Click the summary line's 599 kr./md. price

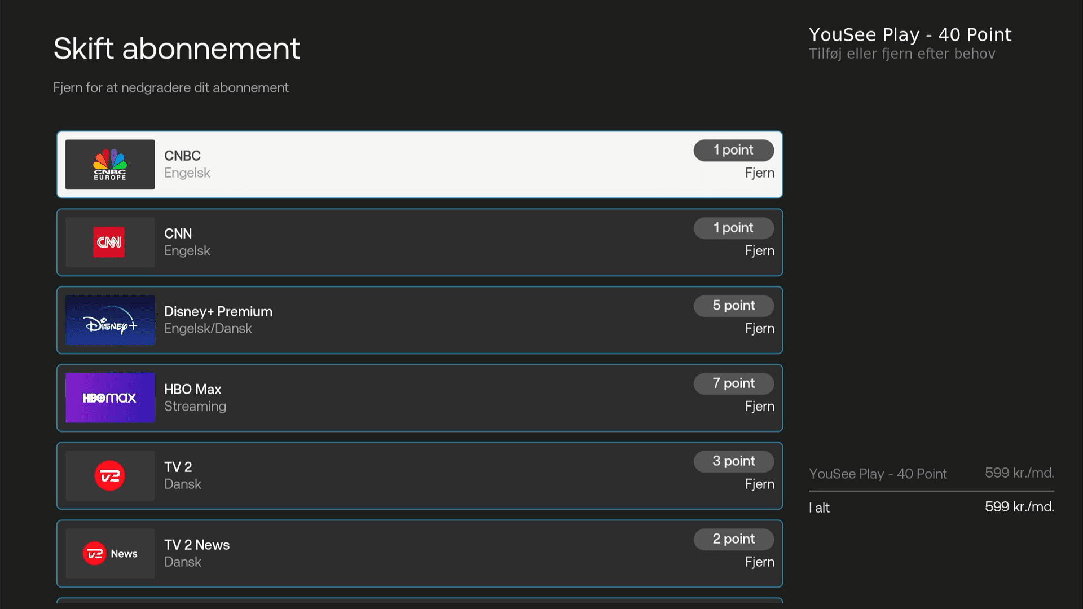click(1019, 473)
